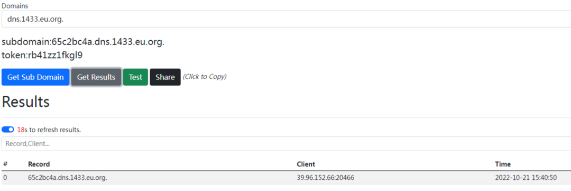Copy the subdomain line above the token
The width and height of the screenshot is (571, 191).
tap(83, 42)
